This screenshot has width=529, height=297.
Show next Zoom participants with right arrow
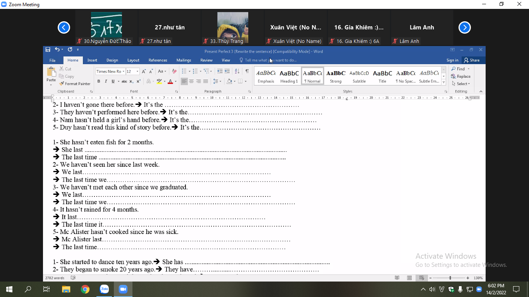[465, 27]
